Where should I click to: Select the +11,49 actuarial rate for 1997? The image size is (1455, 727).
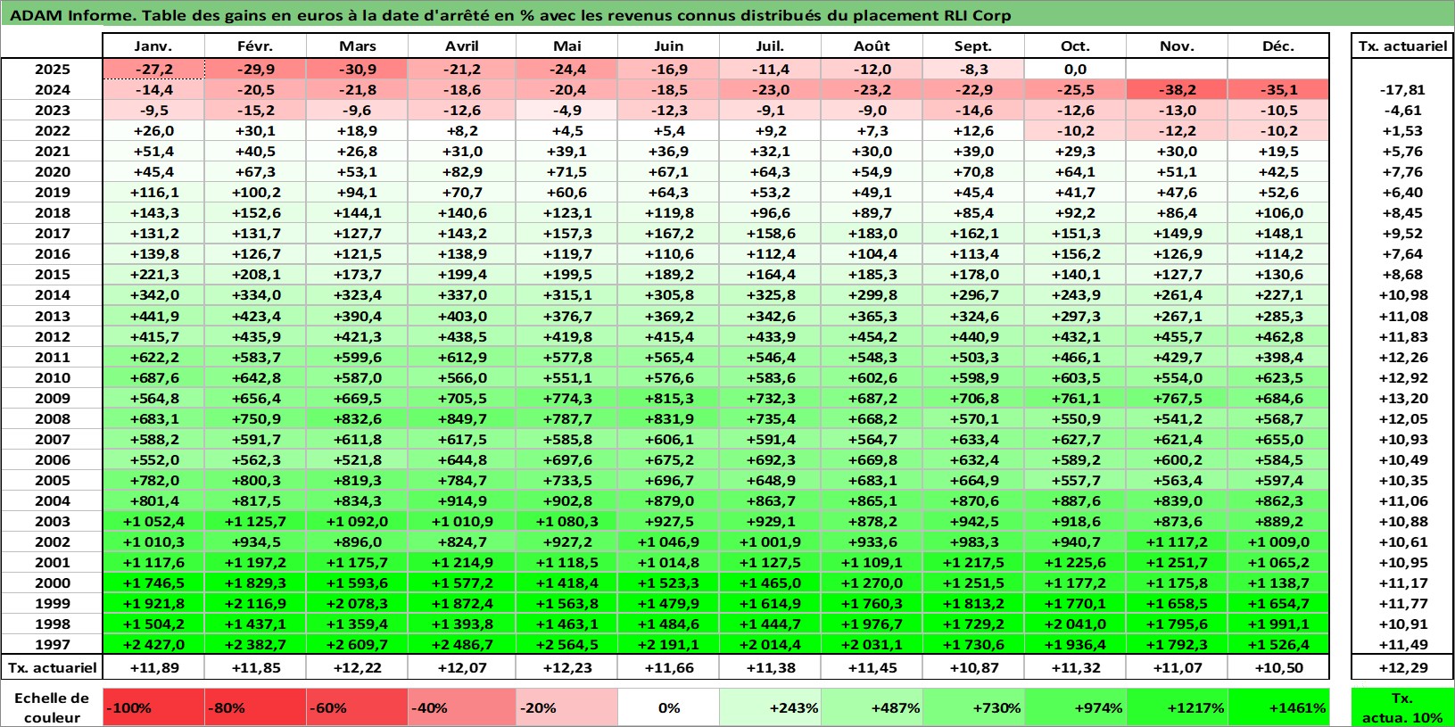point(1402,644)
